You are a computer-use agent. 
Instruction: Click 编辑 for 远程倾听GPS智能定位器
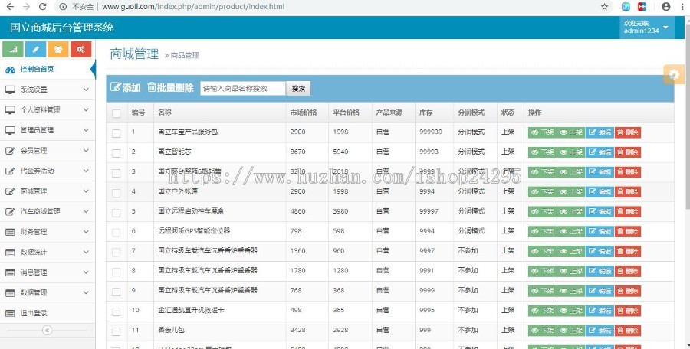point(600,231)
